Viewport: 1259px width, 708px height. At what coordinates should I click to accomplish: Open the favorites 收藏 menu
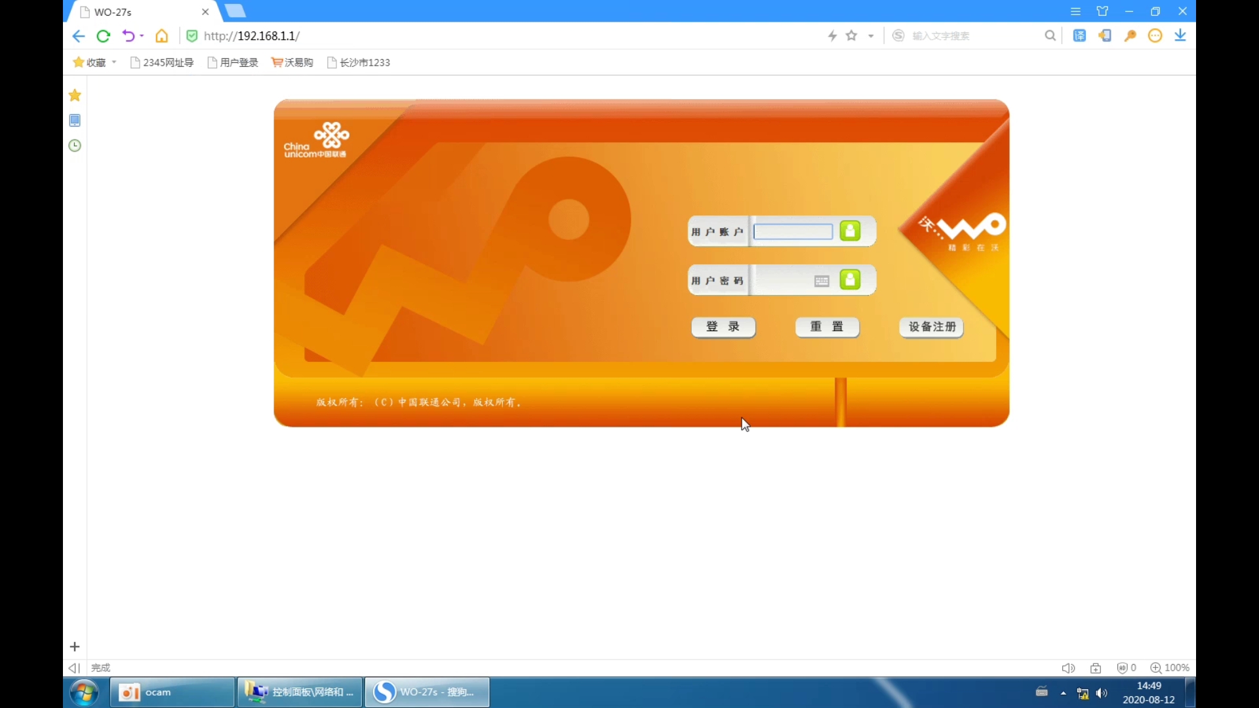tap(94, 62)
